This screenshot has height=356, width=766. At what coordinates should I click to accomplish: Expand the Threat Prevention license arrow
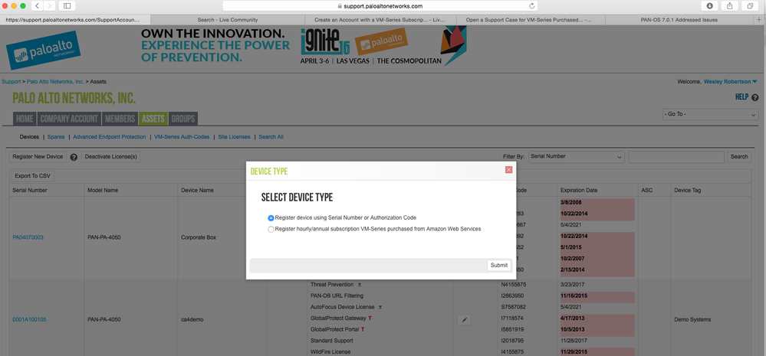pos(359,284)
